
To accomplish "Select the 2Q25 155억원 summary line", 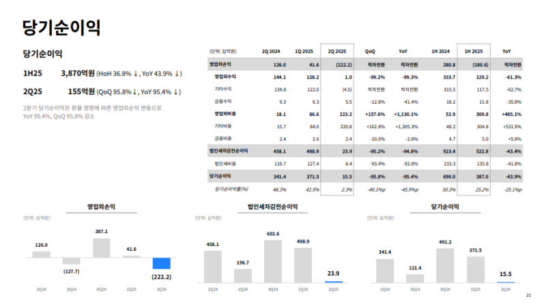I will [102, 92].
